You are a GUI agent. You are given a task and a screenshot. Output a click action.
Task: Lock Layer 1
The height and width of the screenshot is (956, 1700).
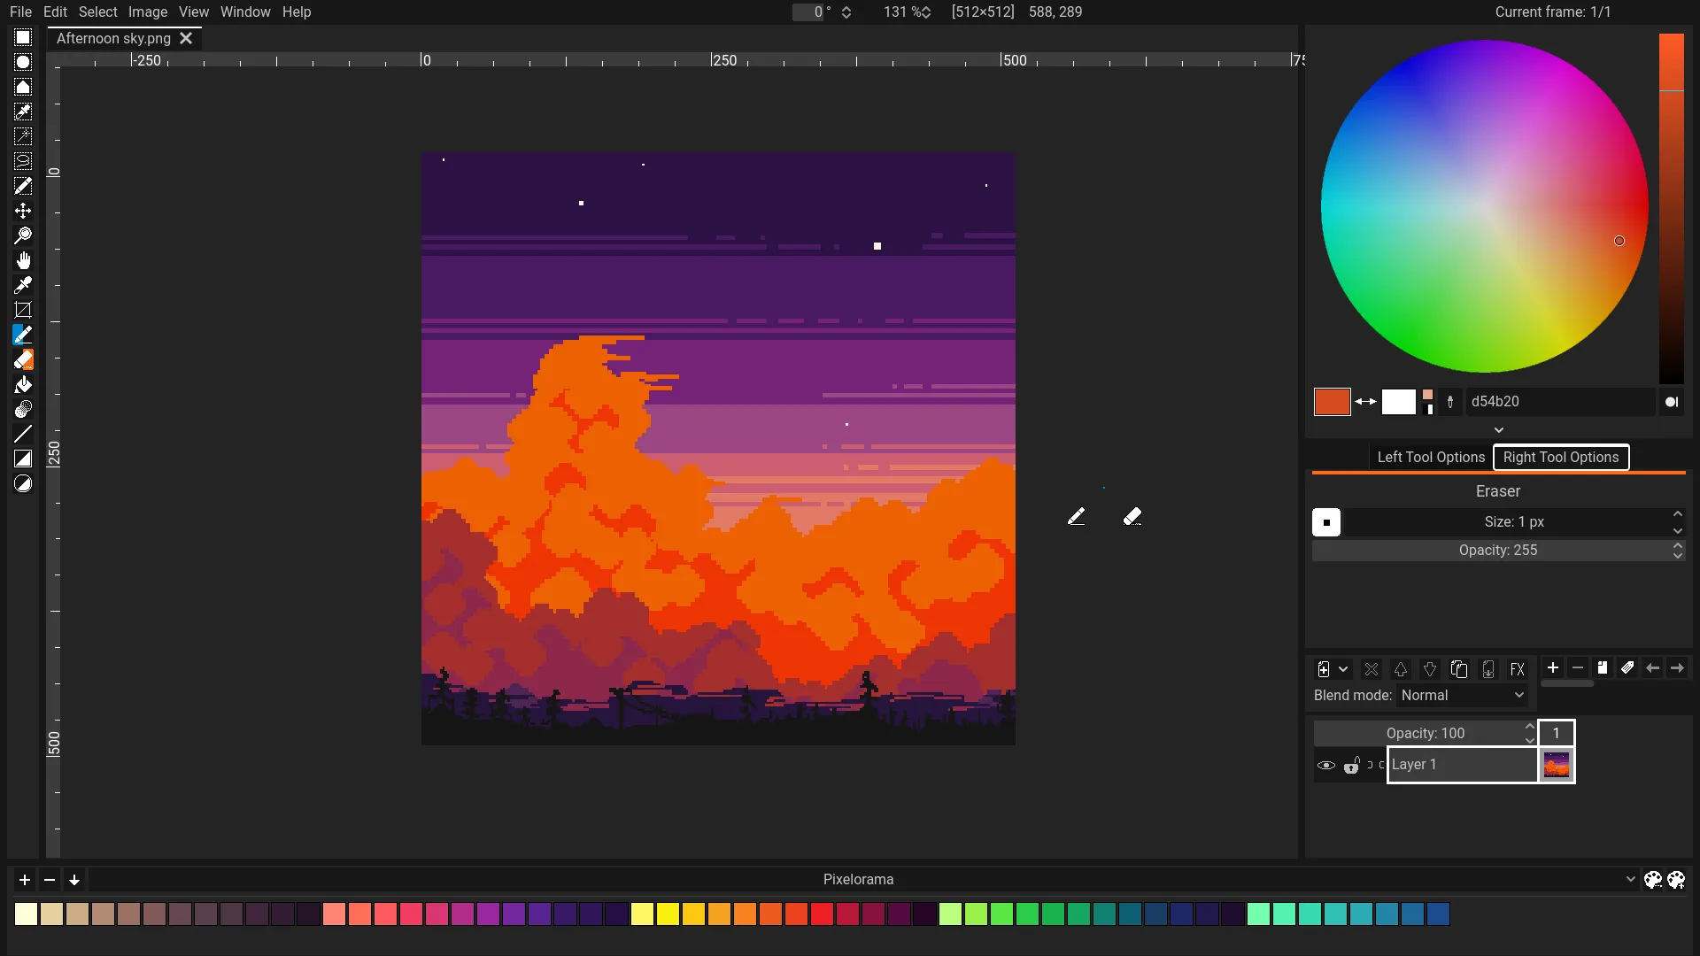coord(1352,765)
